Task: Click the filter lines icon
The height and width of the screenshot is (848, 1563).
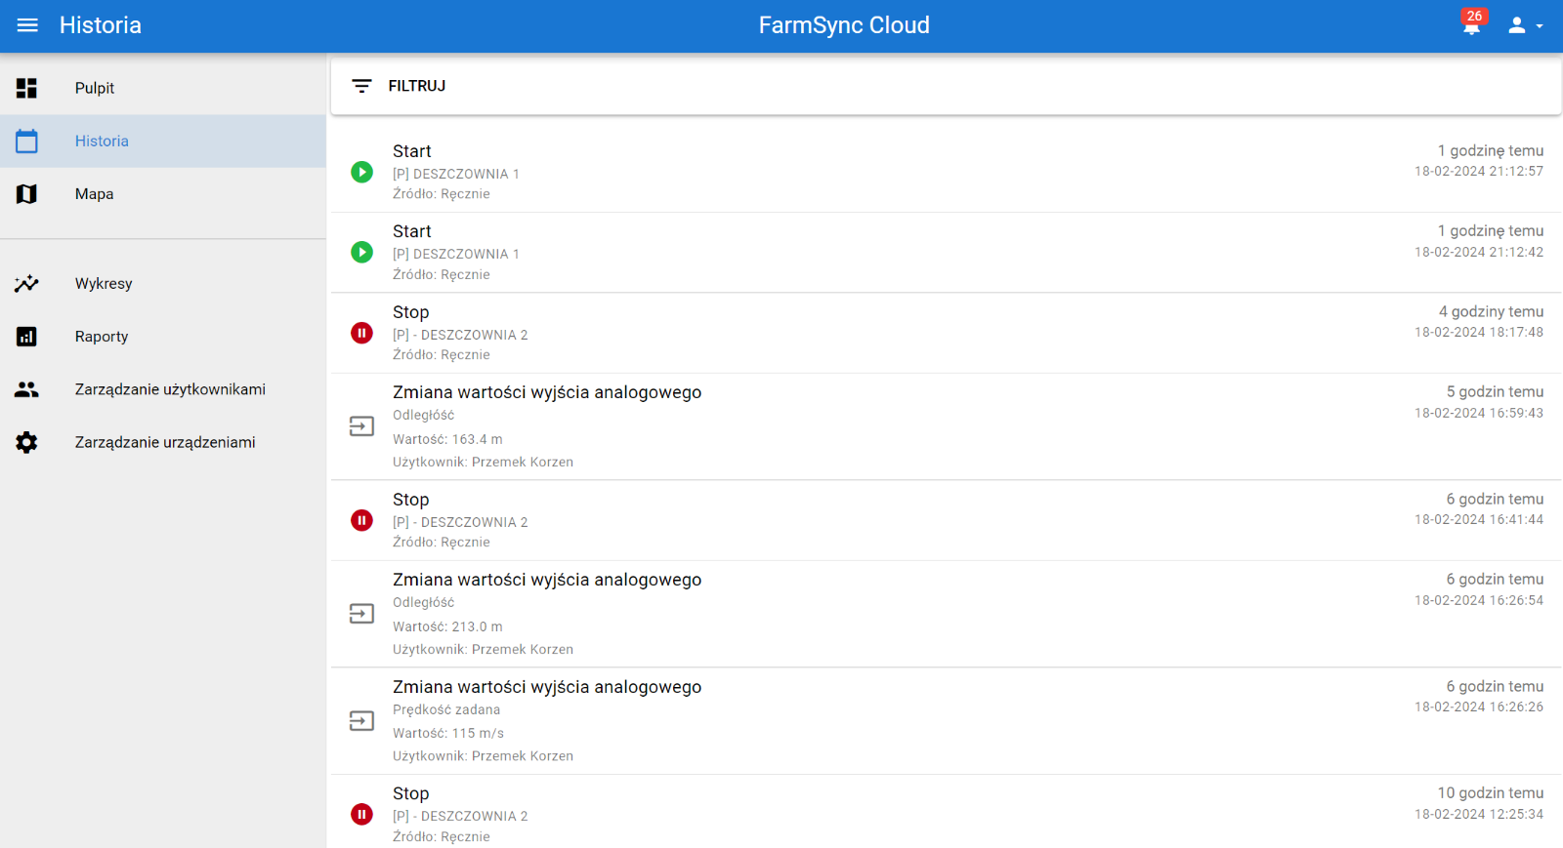Action: coord(361,86)
